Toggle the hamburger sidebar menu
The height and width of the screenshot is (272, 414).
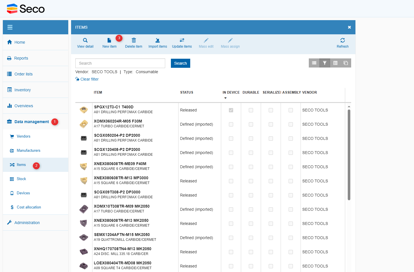(10, 27)
